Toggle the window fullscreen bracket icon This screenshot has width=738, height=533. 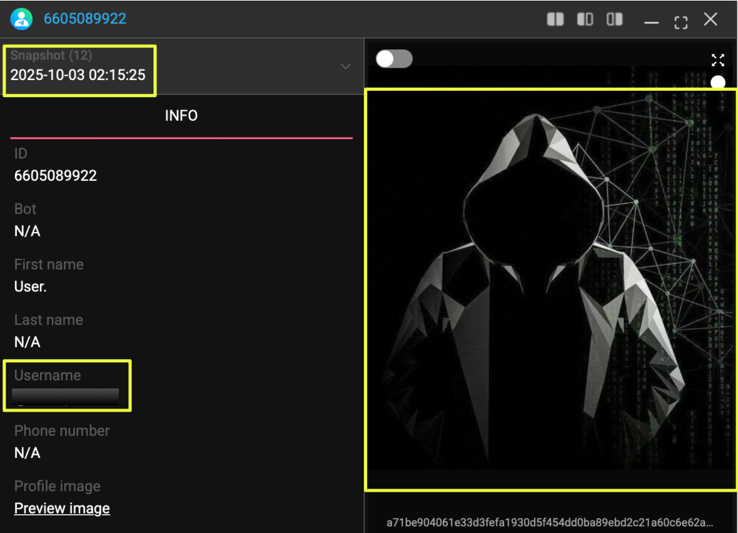pos(681,23)
